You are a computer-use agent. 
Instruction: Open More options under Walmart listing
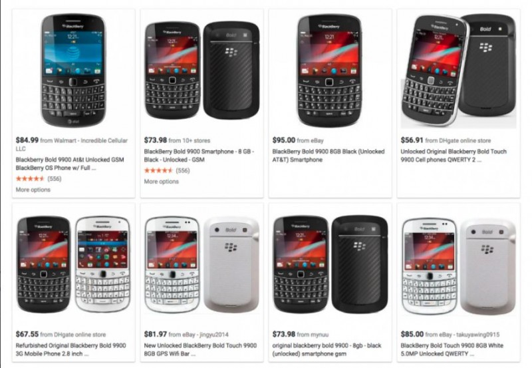pos(33,190)
